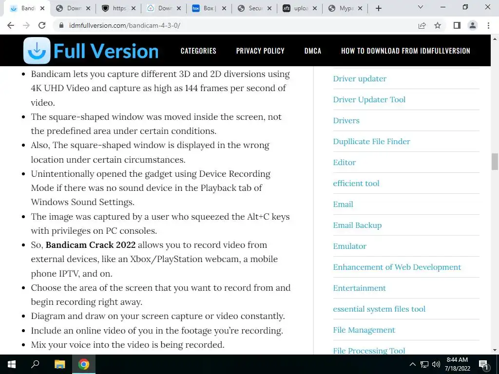The width and height of the screenshot is (499, 374).
Task: Open the side panel icon
Action: tap(457, 25)
